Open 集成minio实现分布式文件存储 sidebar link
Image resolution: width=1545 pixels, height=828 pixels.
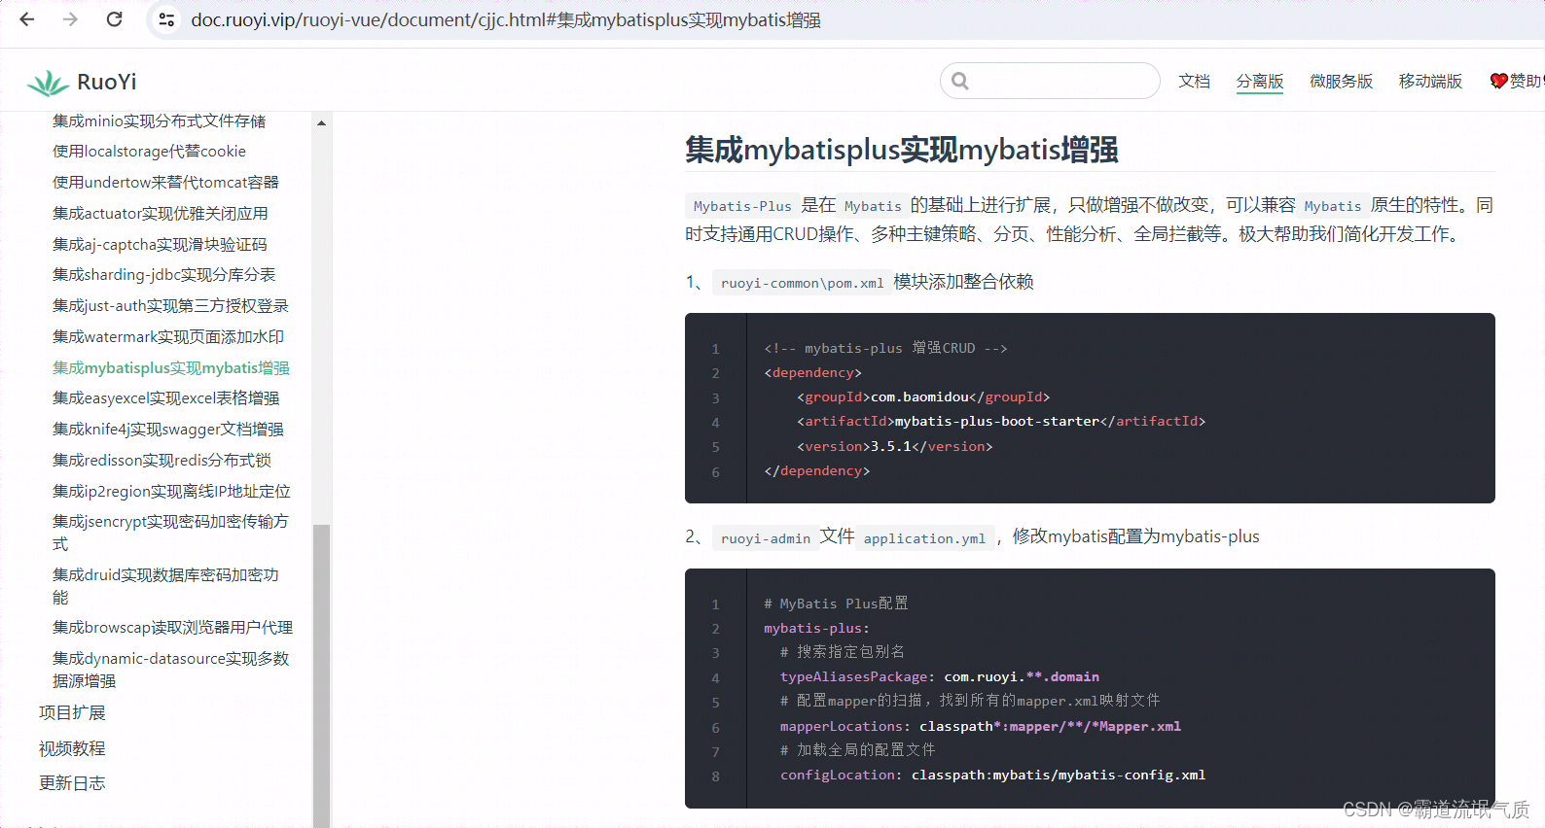point(159,121)
